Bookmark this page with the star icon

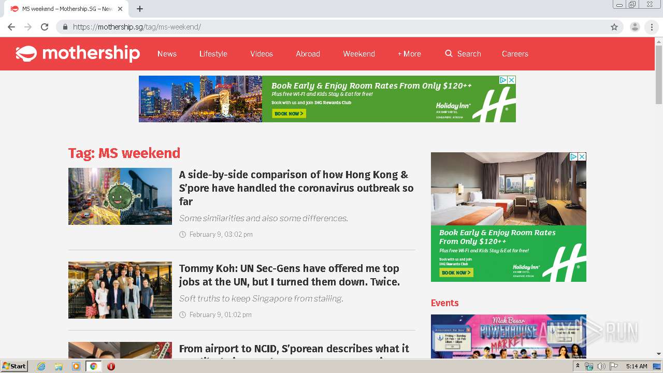(x=614, y=27)
